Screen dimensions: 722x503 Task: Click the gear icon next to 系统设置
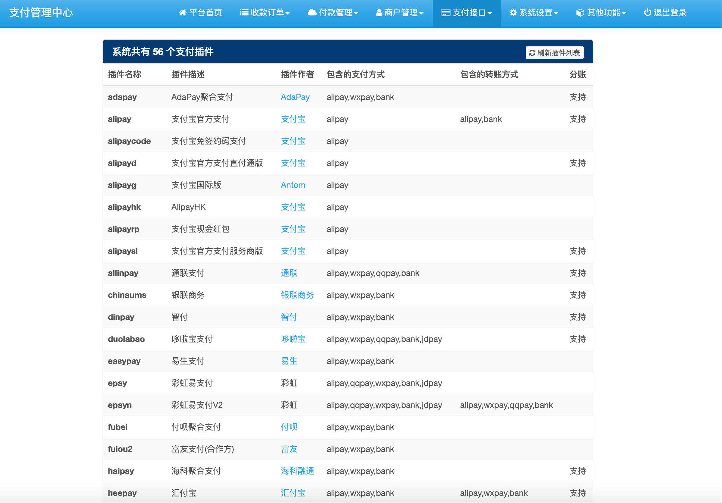513,12
